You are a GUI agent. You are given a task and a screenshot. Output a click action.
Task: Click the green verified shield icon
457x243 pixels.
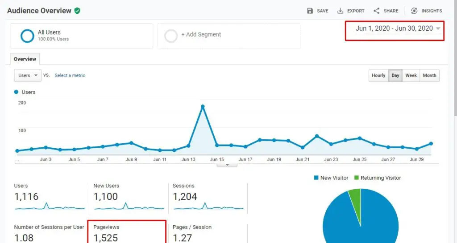[77, 11]
